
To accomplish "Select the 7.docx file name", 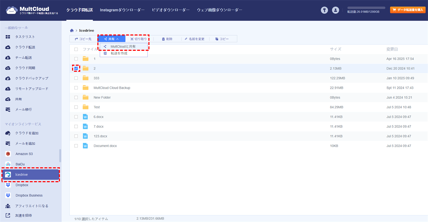I will pyautogui.click(x=98, y=126).
